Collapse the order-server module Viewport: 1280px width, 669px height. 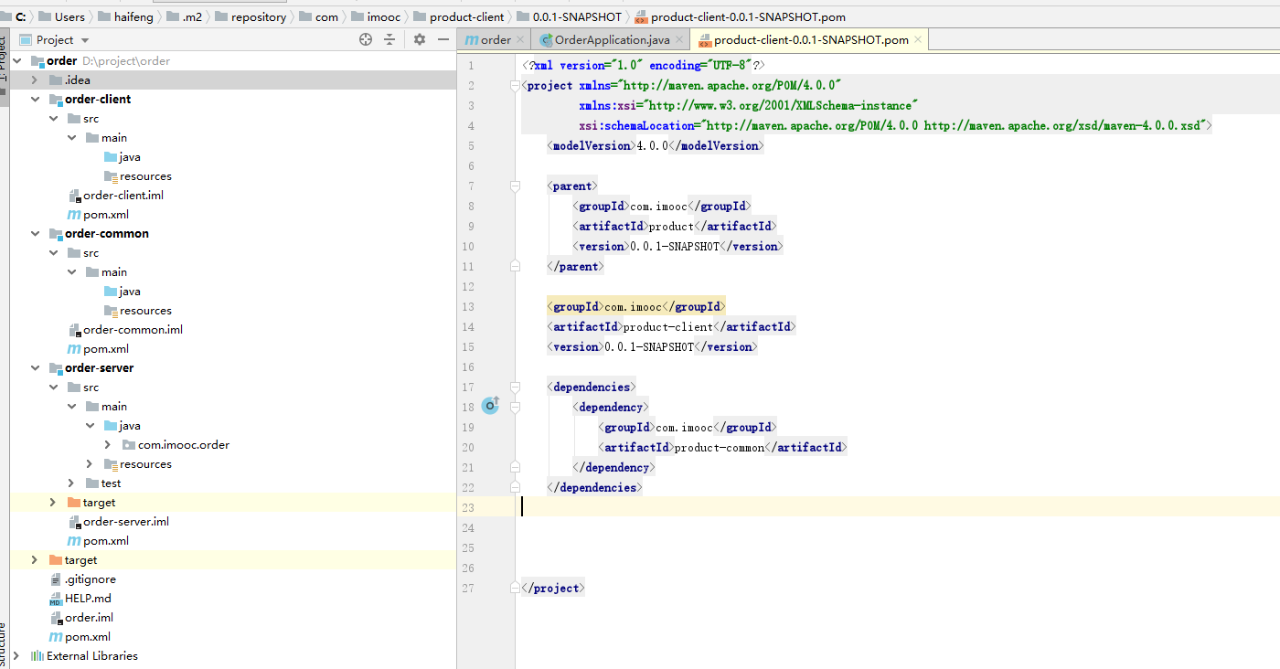pos(35,368)
